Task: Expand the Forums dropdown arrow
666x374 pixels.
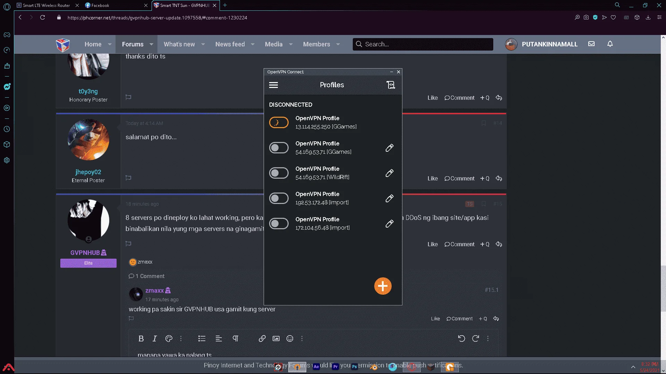Action: click(151, 44)
